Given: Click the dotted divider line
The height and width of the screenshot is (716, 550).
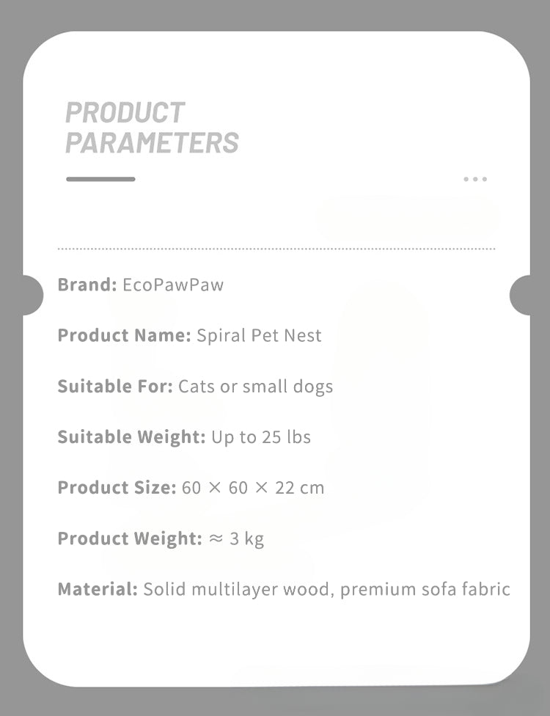Looking at the screenshot, I should click(276, 249).
